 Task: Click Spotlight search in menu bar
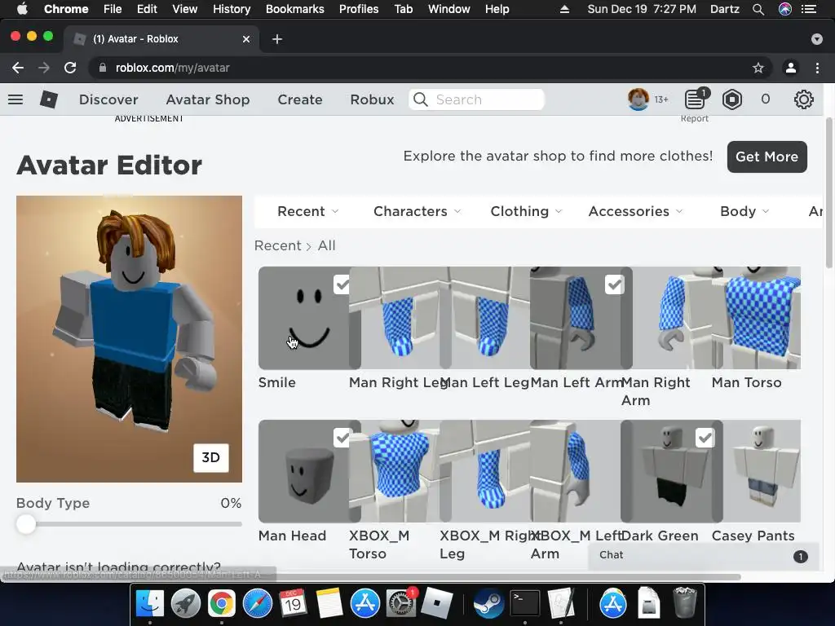pyautogui.click(x=758, y=9)
